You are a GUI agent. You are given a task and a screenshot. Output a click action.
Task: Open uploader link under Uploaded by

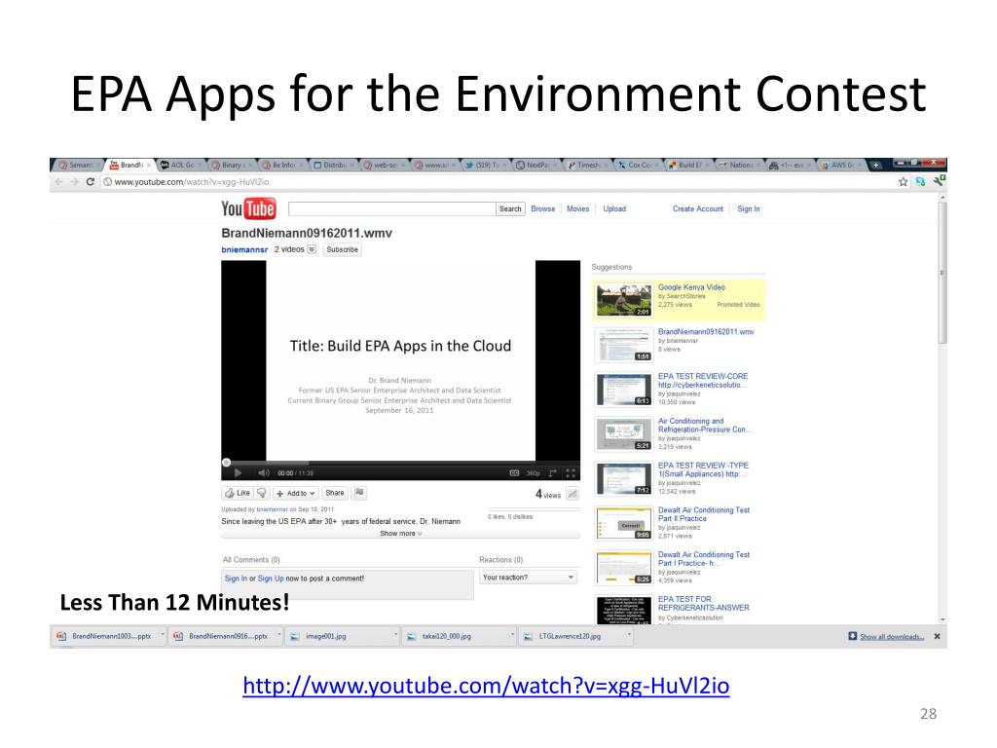tap(273, 509)
